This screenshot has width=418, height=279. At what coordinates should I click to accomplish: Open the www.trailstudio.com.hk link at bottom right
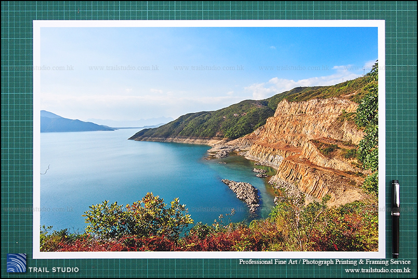pos(377,270)
